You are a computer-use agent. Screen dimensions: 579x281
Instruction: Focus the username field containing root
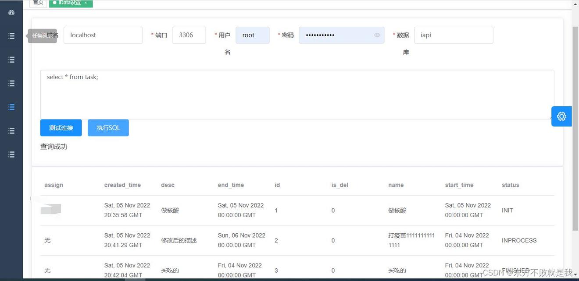tap(252, 35)
